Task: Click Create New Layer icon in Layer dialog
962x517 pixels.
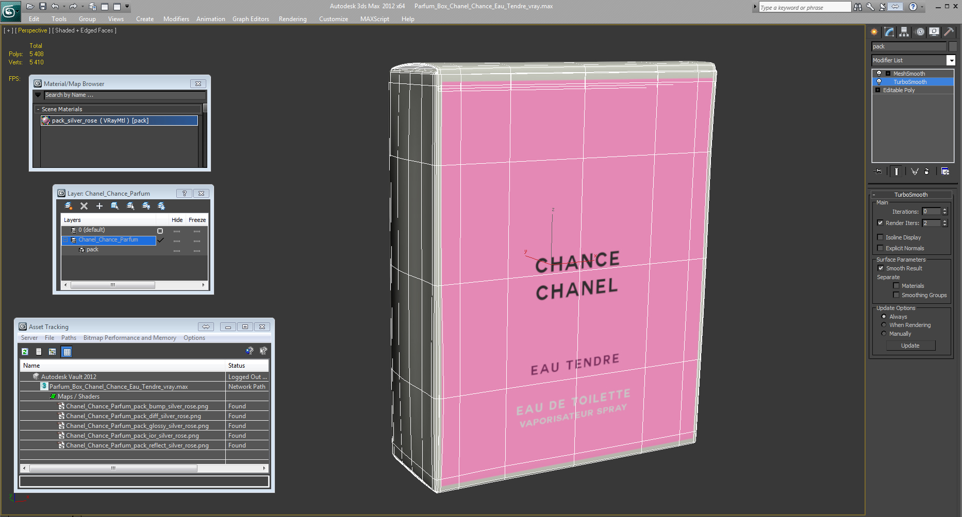Action: (x=68, y=206)
